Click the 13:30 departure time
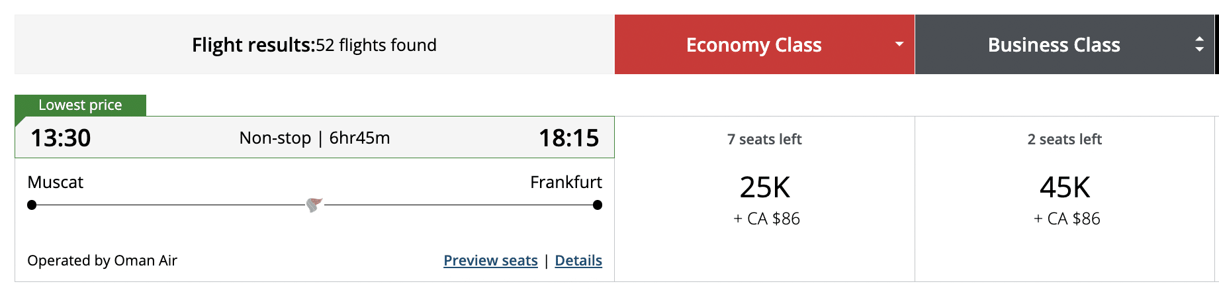Viewport: 1219px width, 290px height. (x=61, y=138)
